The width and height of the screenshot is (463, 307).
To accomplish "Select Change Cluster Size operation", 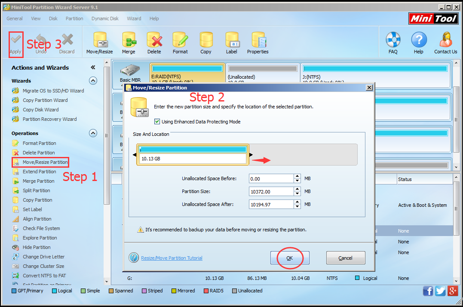I will (43, 266).
